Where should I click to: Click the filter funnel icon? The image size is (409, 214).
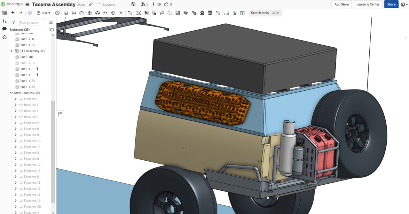click(x=13, y=22)
